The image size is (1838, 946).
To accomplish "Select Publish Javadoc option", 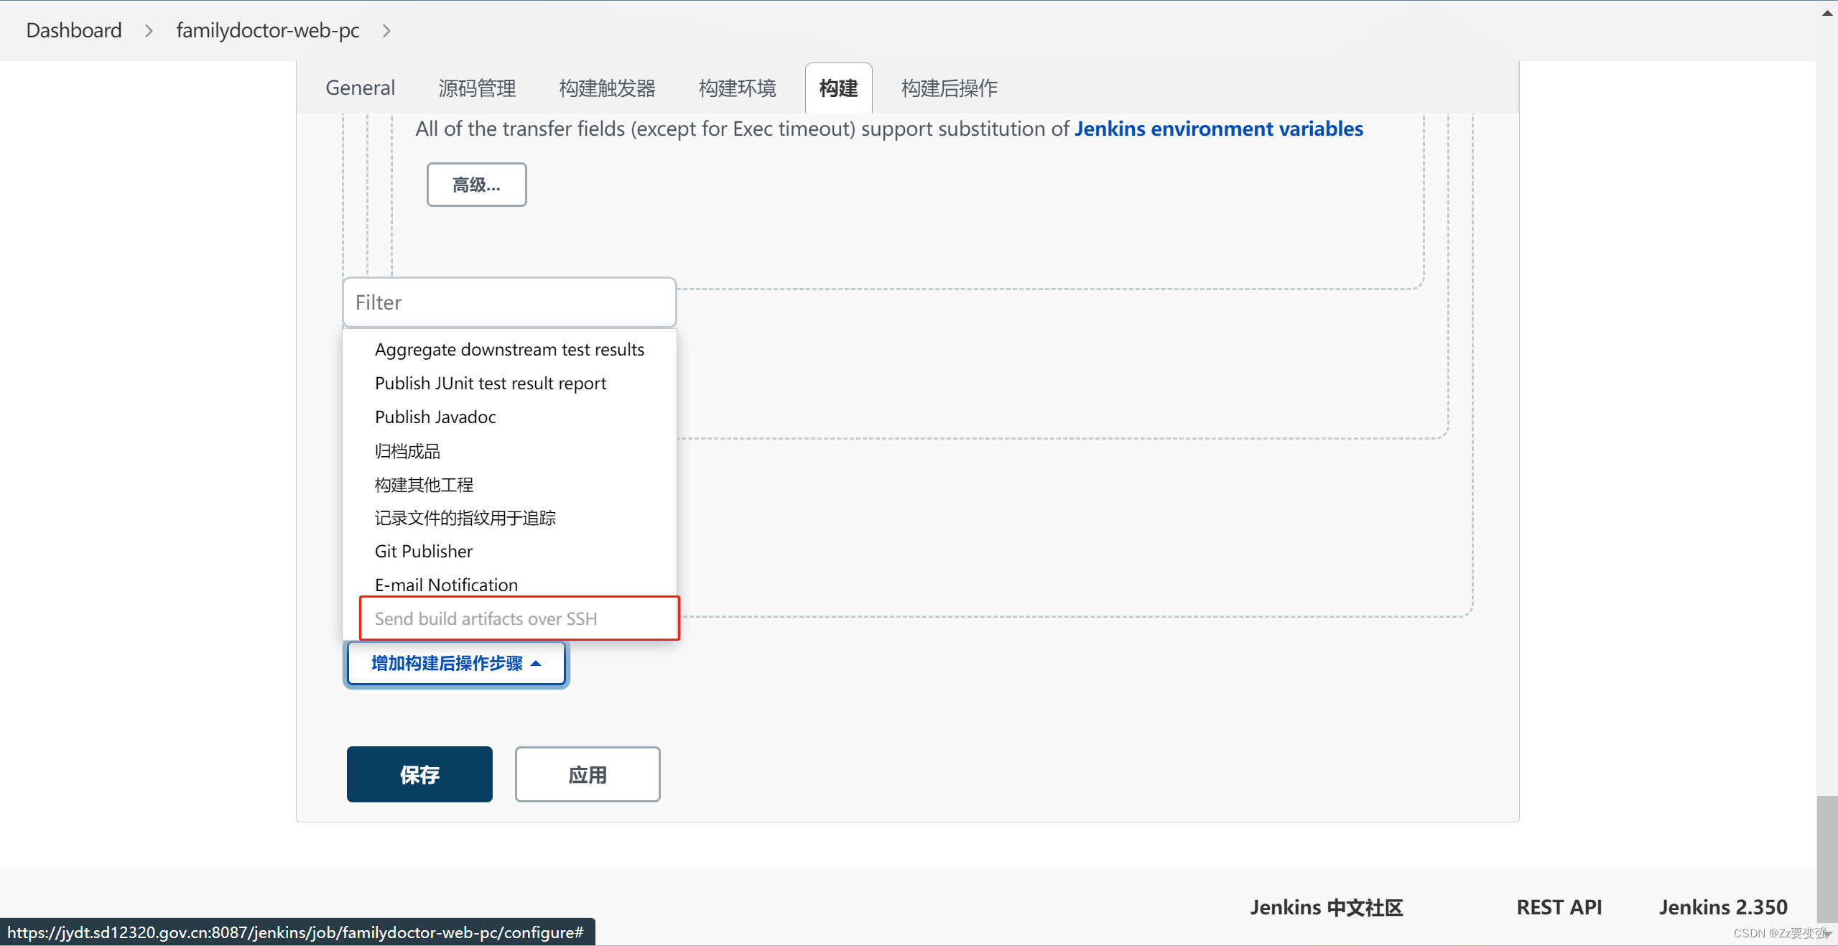I will 435,417.
